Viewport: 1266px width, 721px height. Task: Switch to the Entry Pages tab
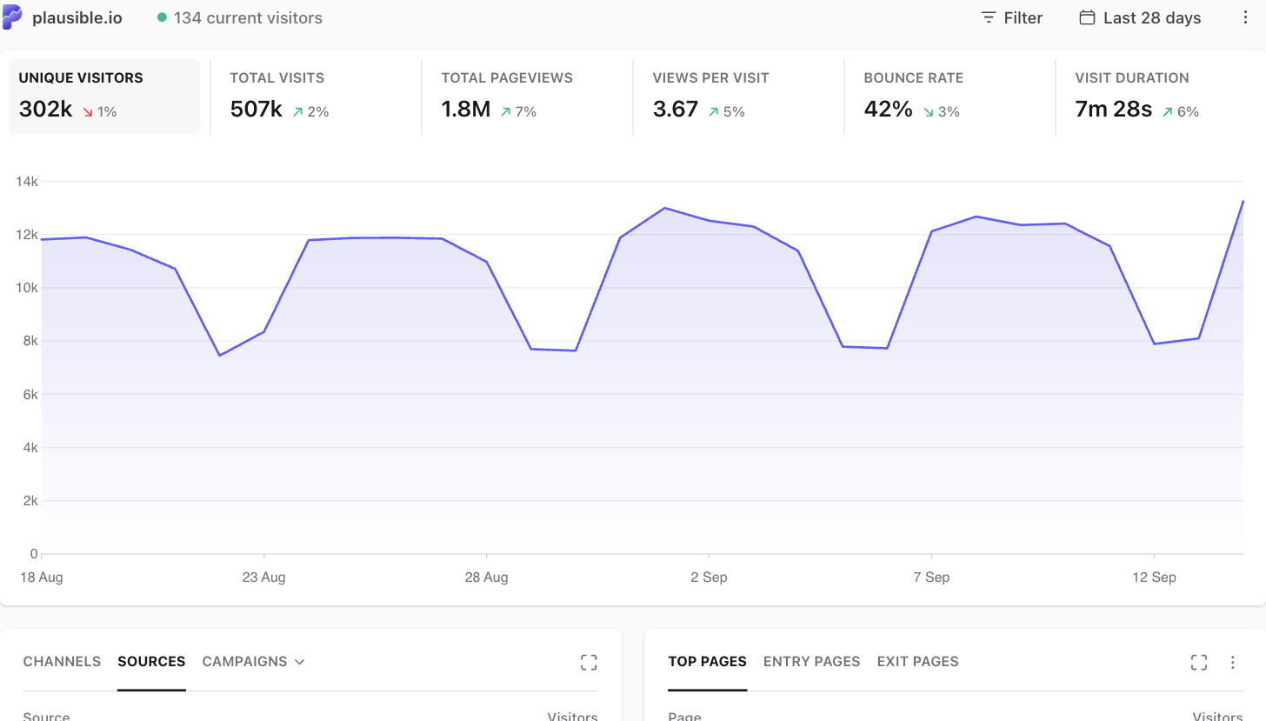point(811,662)
